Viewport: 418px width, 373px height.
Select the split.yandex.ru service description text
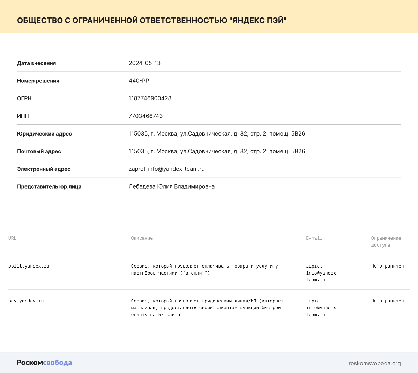click(x=204, y=270)
